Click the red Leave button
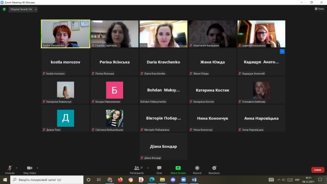327x184 pixels. (x=318, y=170)
